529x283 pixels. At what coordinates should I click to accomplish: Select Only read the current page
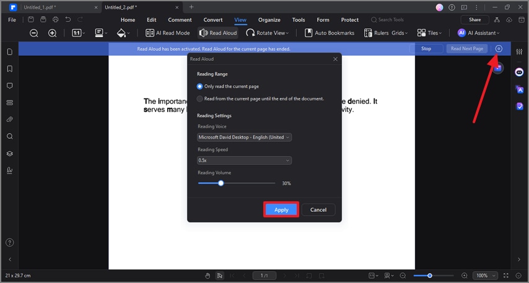[x=228, y=86]
